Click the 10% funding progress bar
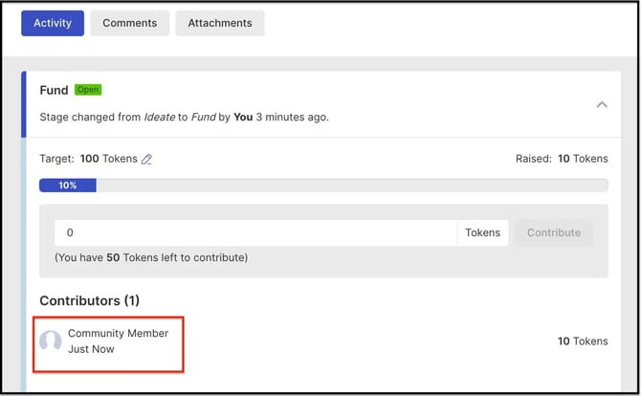The image size is (641, 396). click(323, 186)
